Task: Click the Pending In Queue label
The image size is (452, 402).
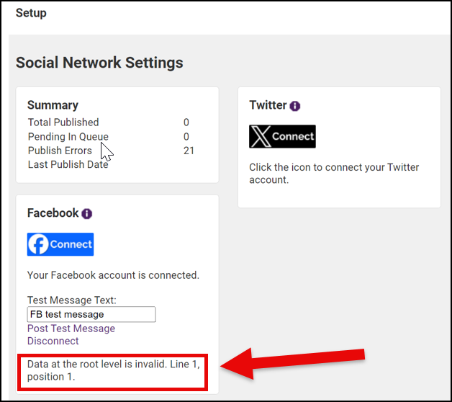Action: pyautogui.click(x=68, y=137)
